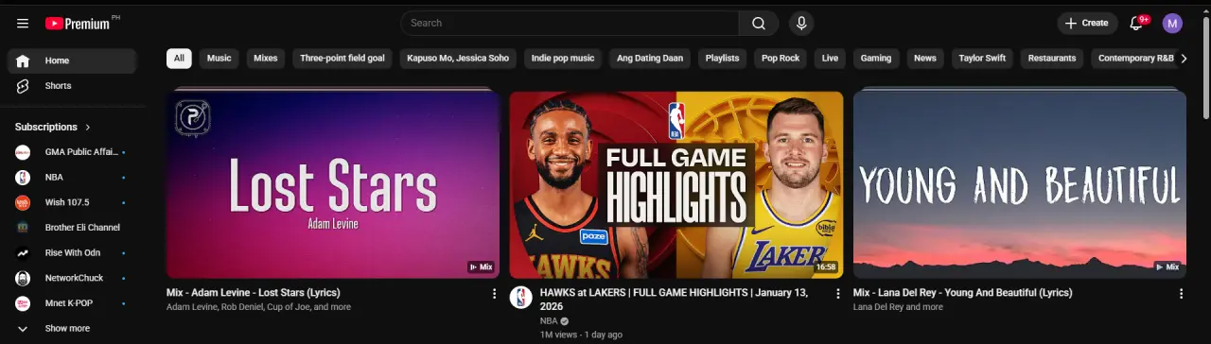Open NetworkChuck channel avatar
This screenshot has height=344, width=1211.
[23, 278]
